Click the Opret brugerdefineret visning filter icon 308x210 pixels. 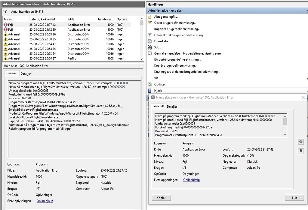150,23
